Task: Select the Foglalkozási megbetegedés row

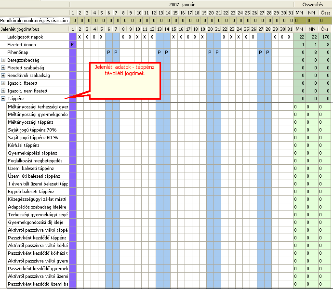Action: 38,160
